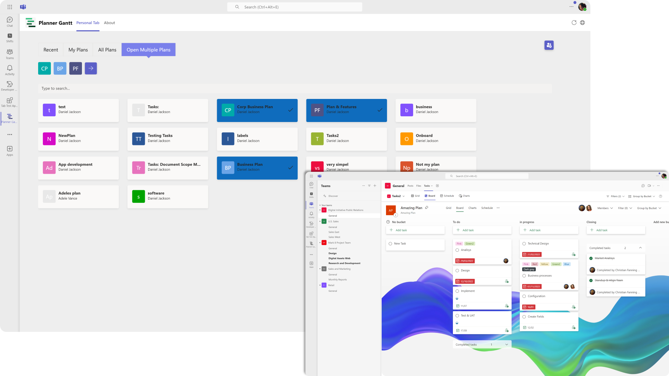Add task to Closing column
669x376 pixels.
click(x=616, y=230)
